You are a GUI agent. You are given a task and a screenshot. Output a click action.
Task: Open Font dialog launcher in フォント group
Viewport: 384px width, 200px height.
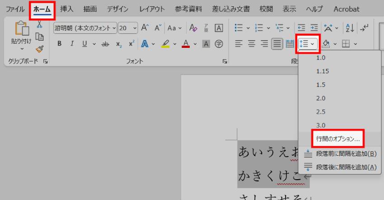point(225,61)
